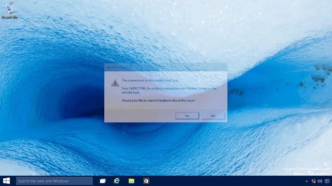Click the volume speaker tray icon
This screenshot has height=186, width=332.
pos(320,181)
